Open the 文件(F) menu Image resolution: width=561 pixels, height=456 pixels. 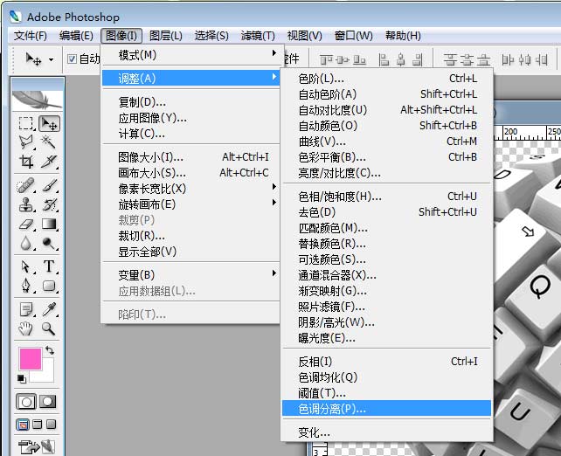[x=30, y=36]
